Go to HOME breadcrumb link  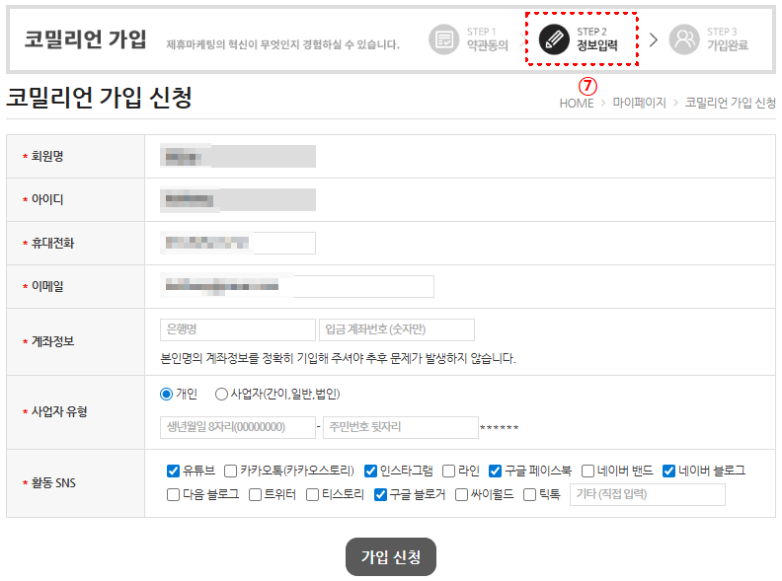coord(577,103)
